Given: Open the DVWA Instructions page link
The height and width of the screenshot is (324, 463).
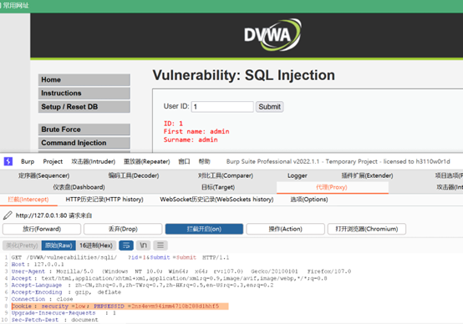Looking at the screenshot, I should coord(84,94).
